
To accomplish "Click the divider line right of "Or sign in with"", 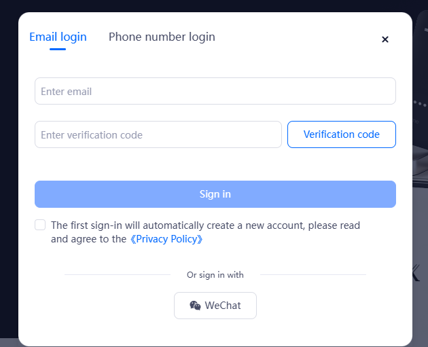I will tap(313, 275).
